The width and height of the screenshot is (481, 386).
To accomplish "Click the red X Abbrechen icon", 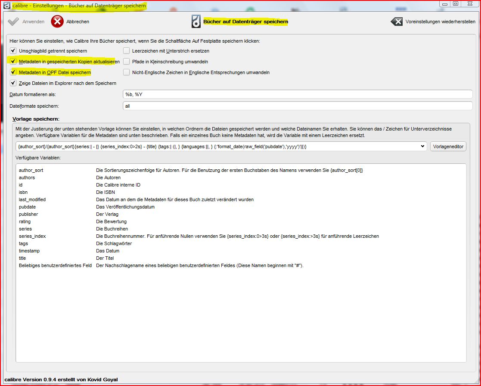I will 57,22.
